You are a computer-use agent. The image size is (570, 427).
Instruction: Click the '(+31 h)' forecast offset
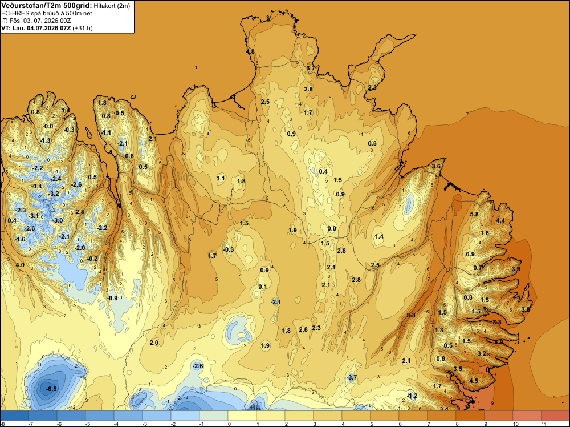[x=83, y=28]
